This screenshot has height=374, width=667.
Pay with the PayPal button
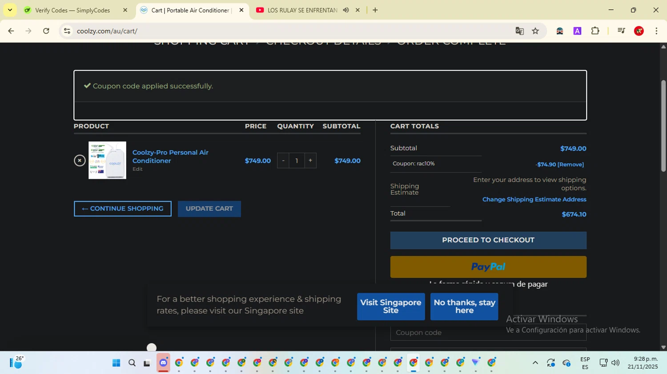pos(488,267)
